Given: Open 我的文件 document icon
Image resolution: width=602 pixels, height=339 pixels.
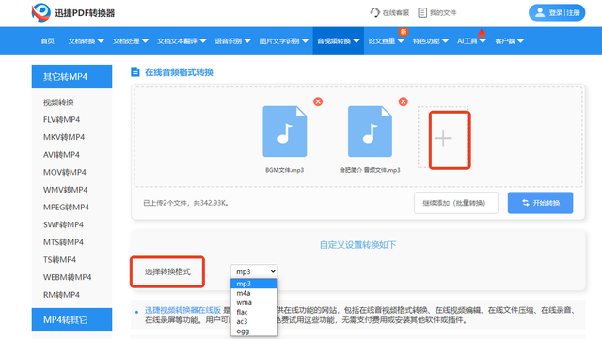Looking at the screenshot, I should tap(422, 12).
